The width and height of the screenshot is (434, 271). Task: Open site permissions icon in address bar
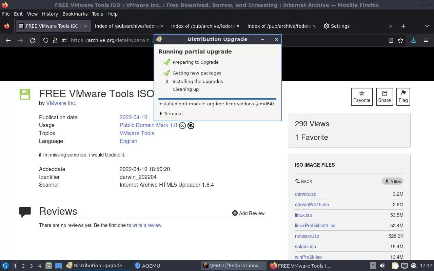65,40
